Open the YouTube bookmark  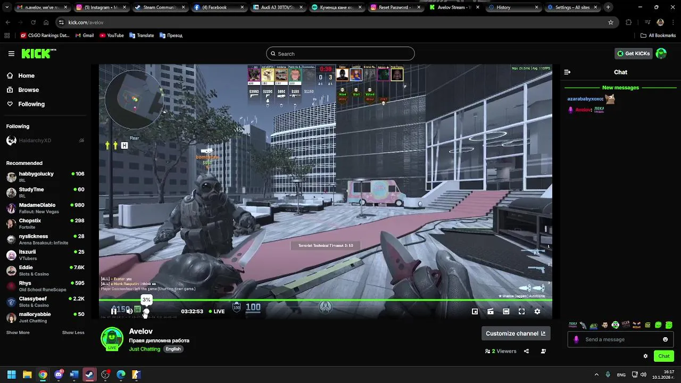click(x=112, y=36)
